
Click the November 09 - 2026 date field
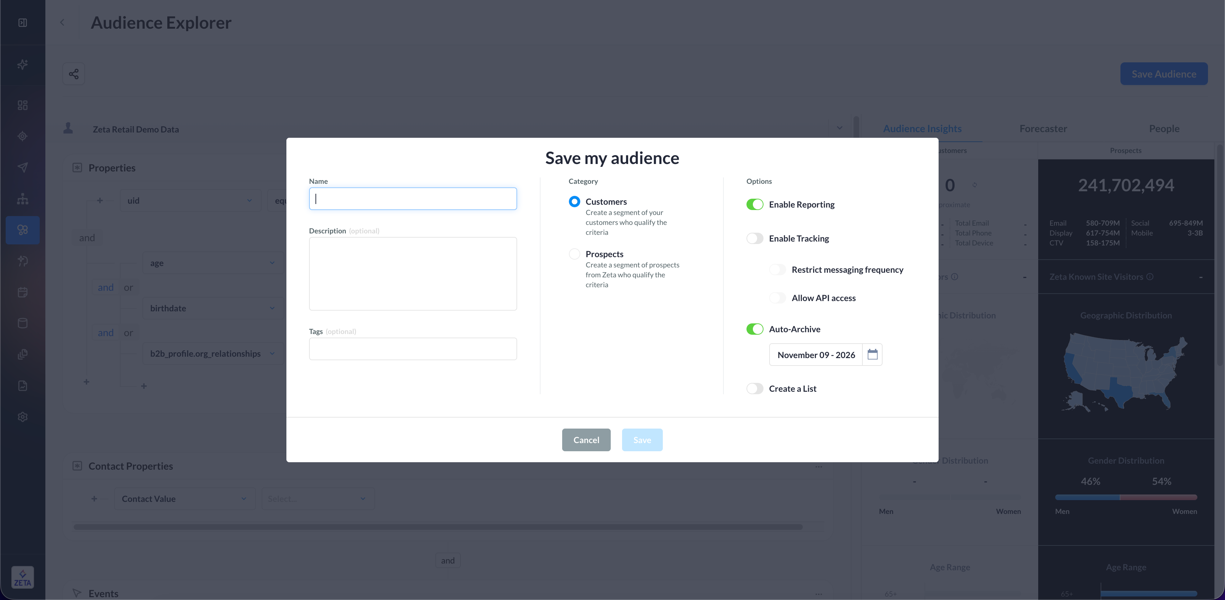pos(816,355)
